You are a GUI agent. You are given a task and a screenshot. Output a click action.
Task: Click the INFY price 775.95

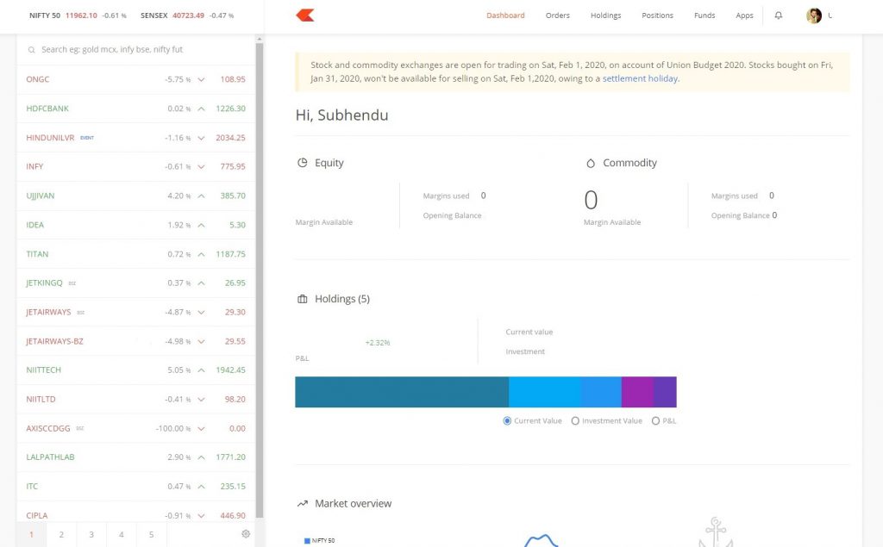click(x=233, y=166)
